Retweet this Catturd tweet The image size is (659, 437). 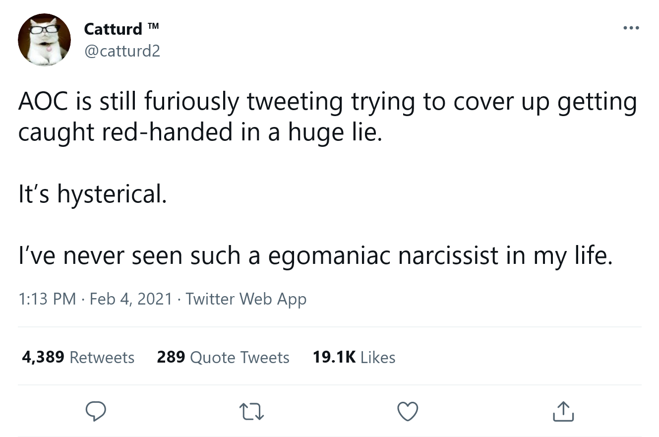pyautogui.click(x=252, y=411)
